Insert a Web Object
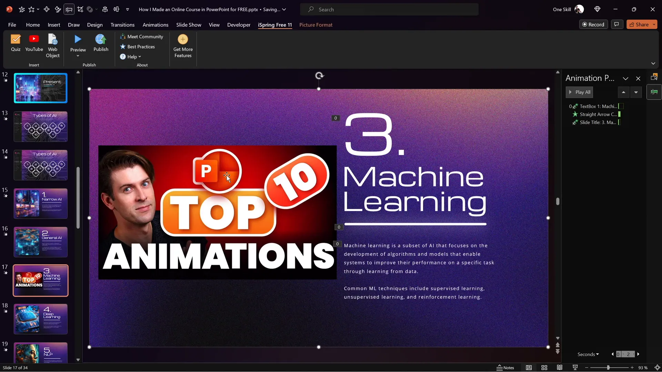This screenshot has height=372, width=662. tap(52, 46)
